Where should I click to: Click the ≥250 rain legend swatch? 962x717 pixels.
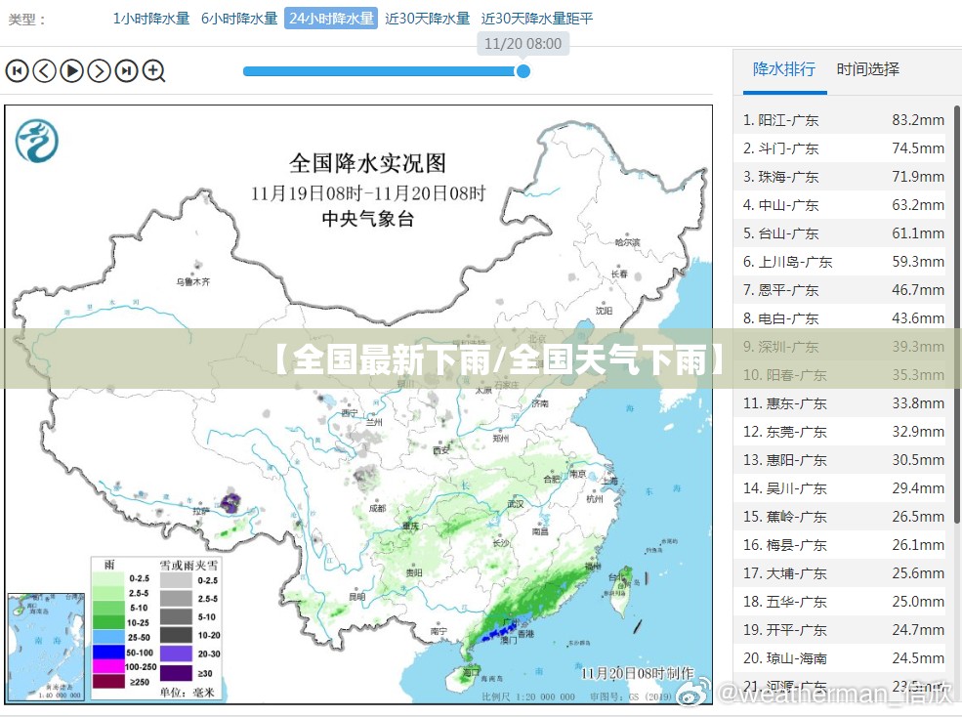pos(108,682)
